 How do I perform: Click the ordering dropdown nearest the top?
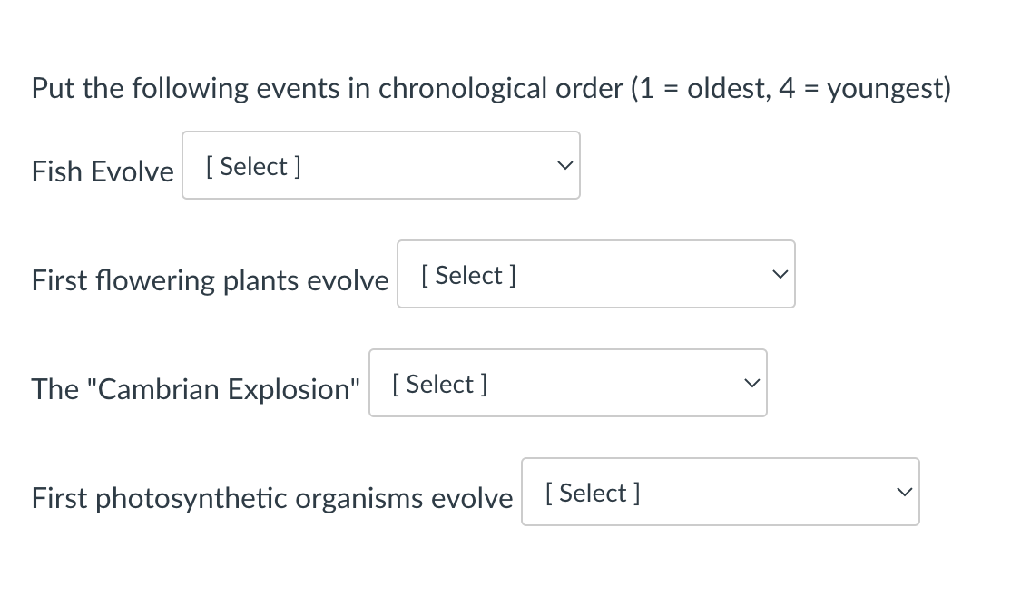[x=381, y=165]
